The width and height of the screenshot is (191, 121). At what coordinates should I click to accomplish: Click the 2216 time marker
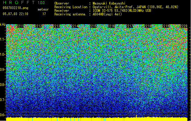111,26
